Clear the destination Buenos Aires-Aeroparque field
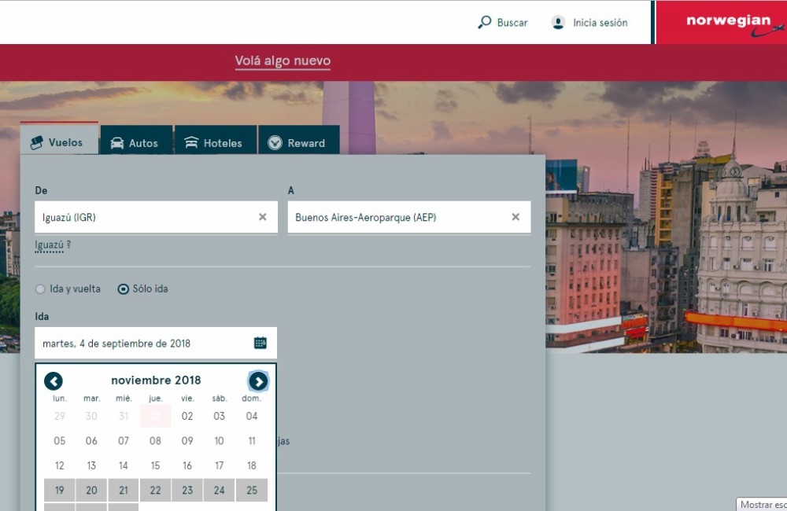Image resolution: width=787 pixels, height=511 pixels. [x=515, y=217]
